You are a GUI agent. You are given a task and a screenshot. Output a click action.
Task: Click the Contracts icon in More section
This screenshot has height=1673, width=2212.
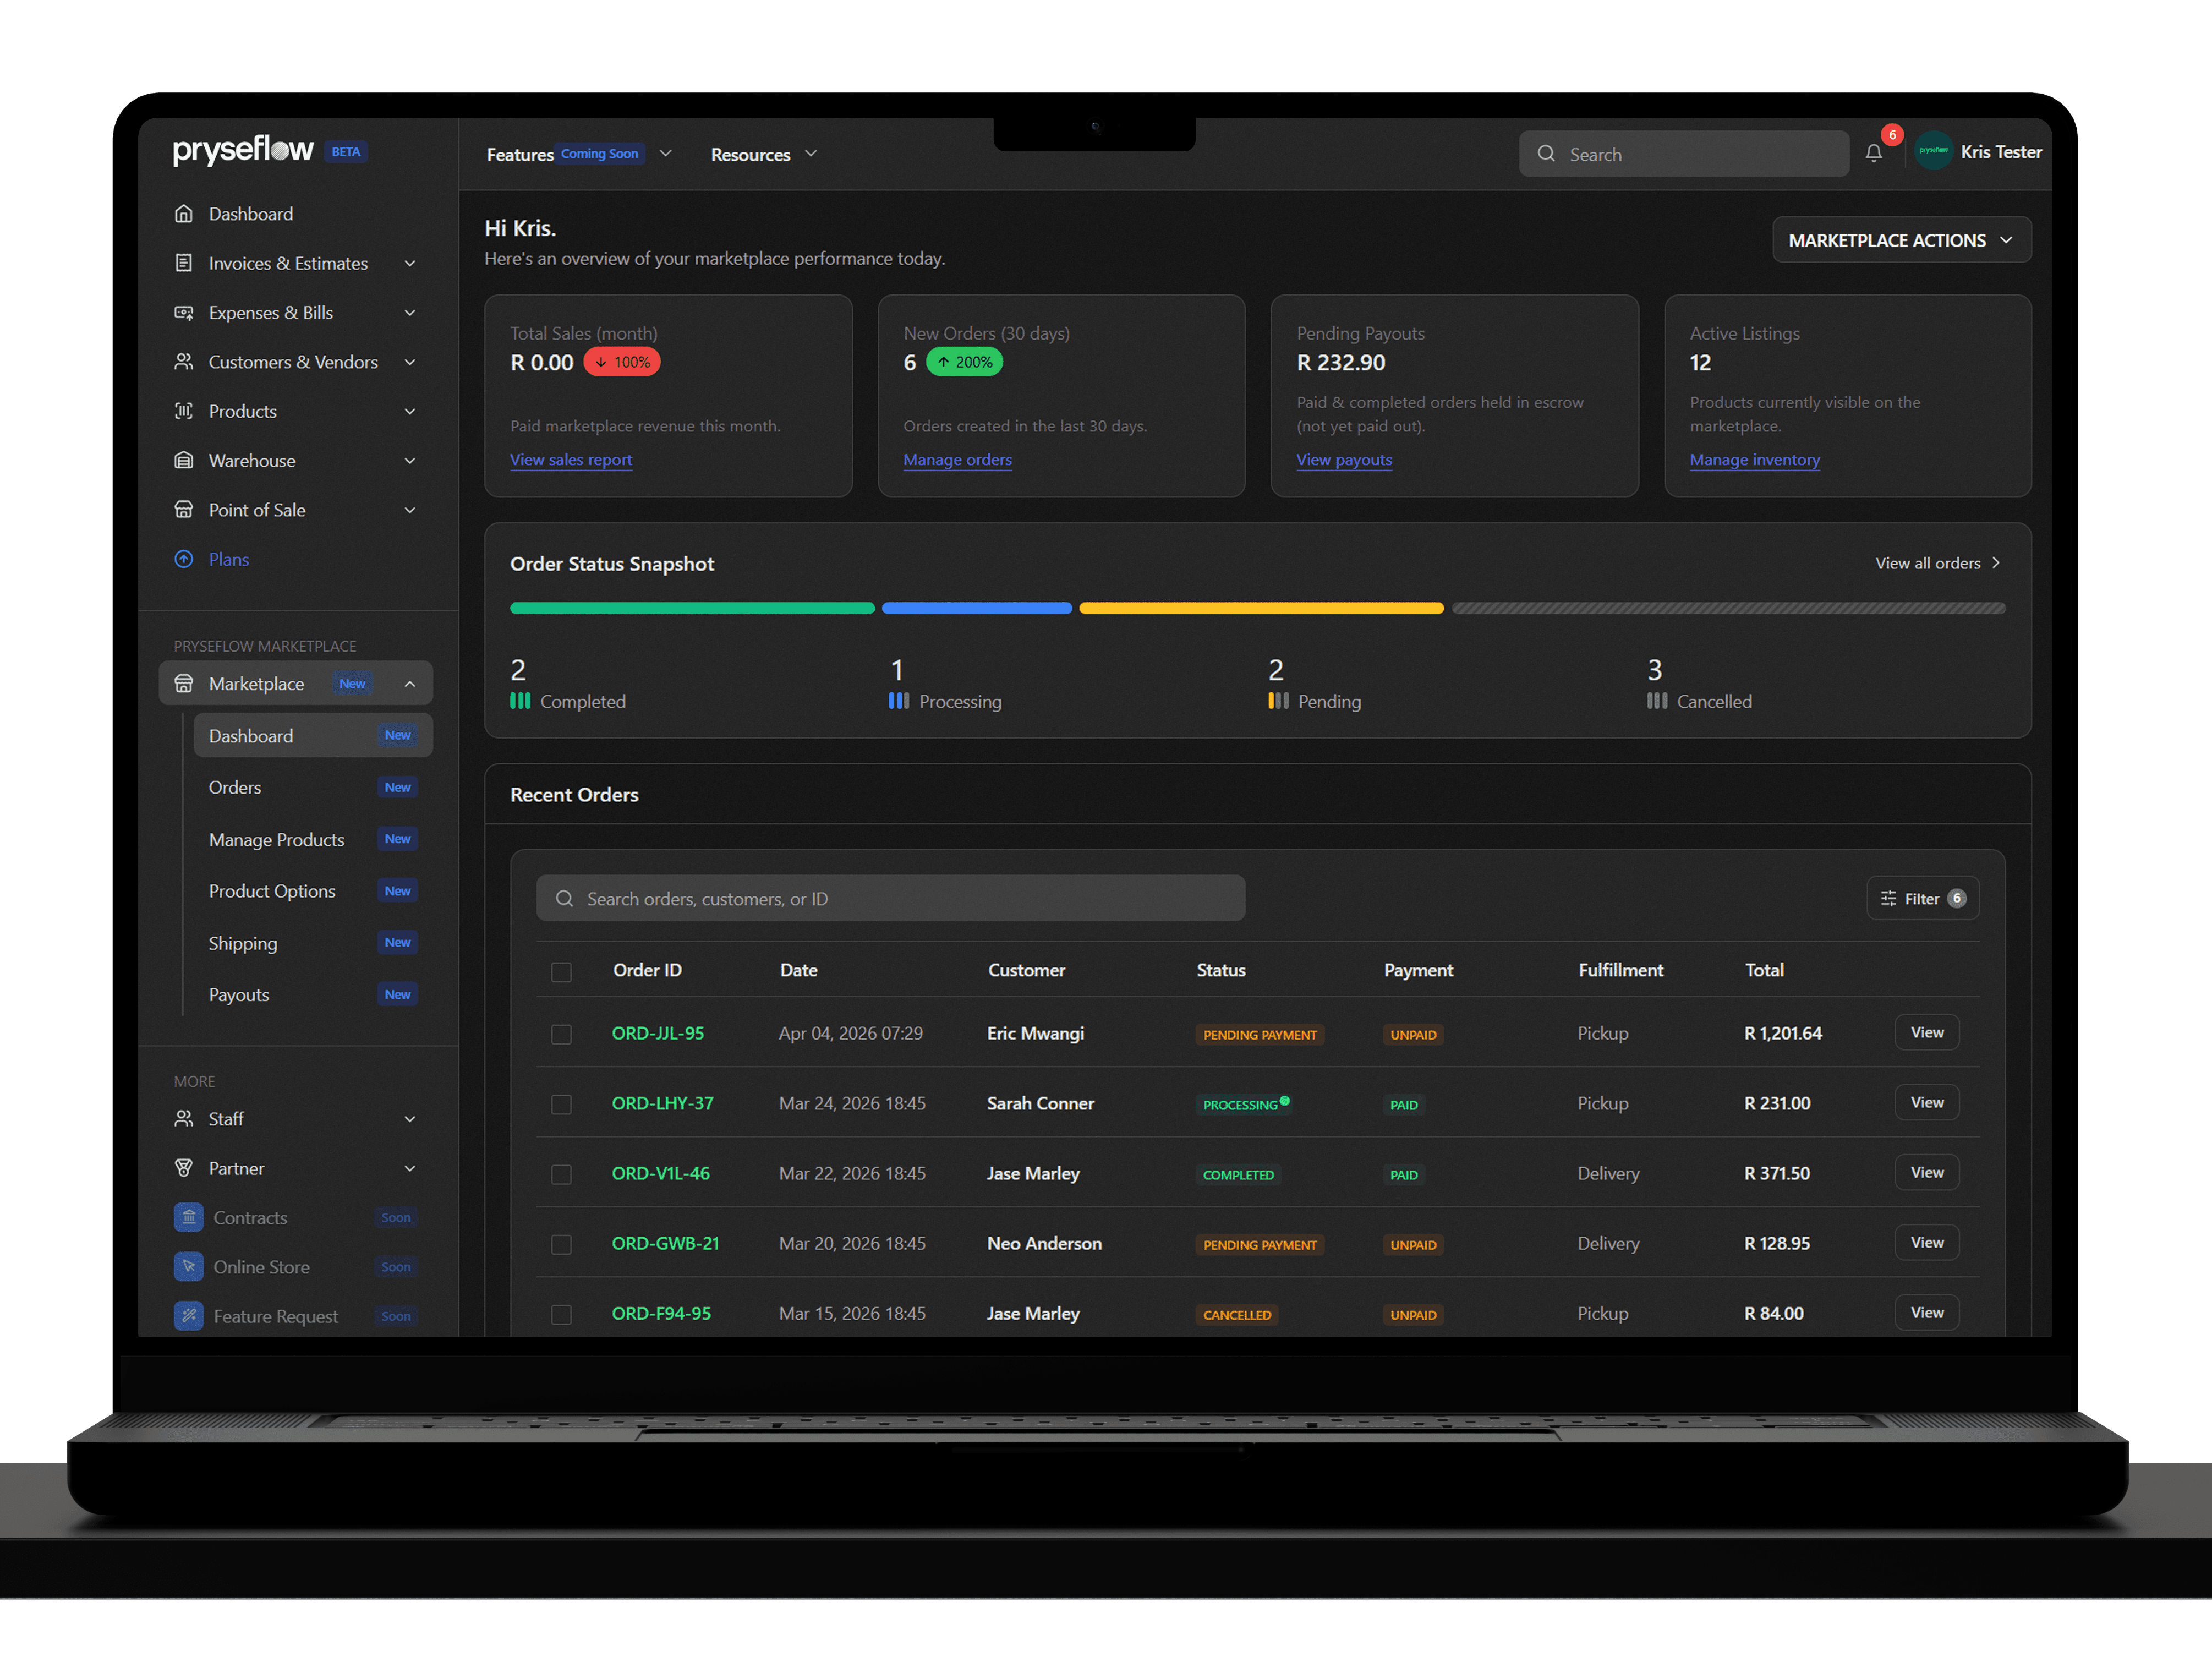[x=188, y=1217]
